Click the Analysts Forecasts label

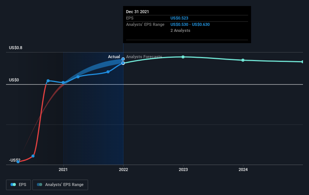(144, 57)
